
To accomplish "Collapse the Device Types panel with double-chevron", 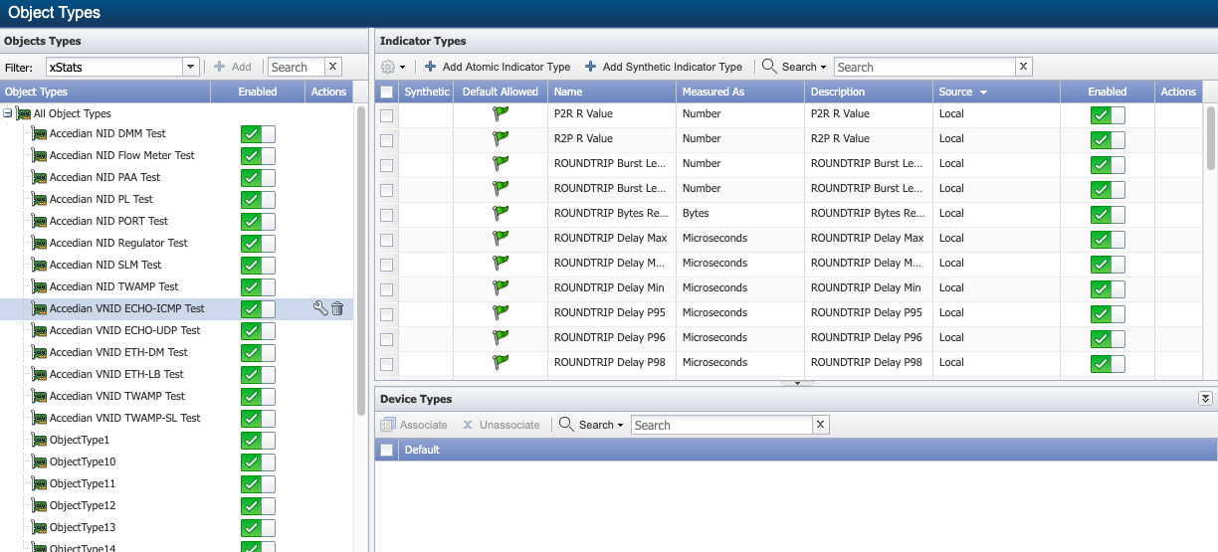I will pyautogui.click(x=1205, y=398).
